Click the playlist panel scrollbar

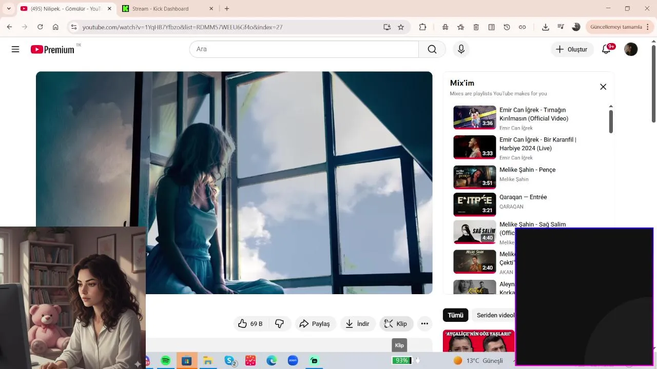point(611,121)
